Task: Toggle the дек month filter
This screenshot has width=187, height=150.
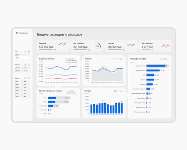Action: [26, 96]
